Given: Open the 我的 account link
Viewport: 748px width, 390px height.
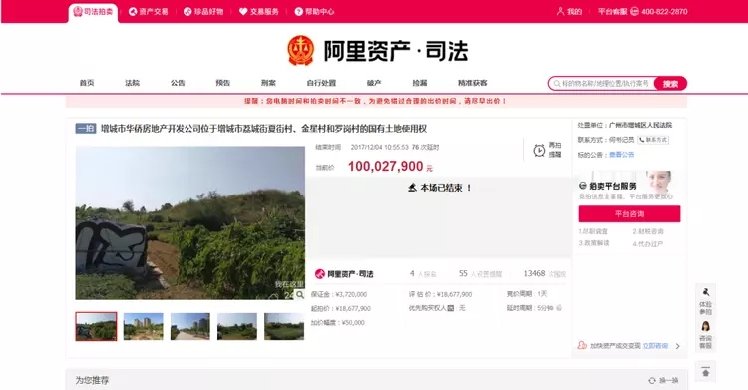Looking at the screenshot, I should click(x=569, y=11).
